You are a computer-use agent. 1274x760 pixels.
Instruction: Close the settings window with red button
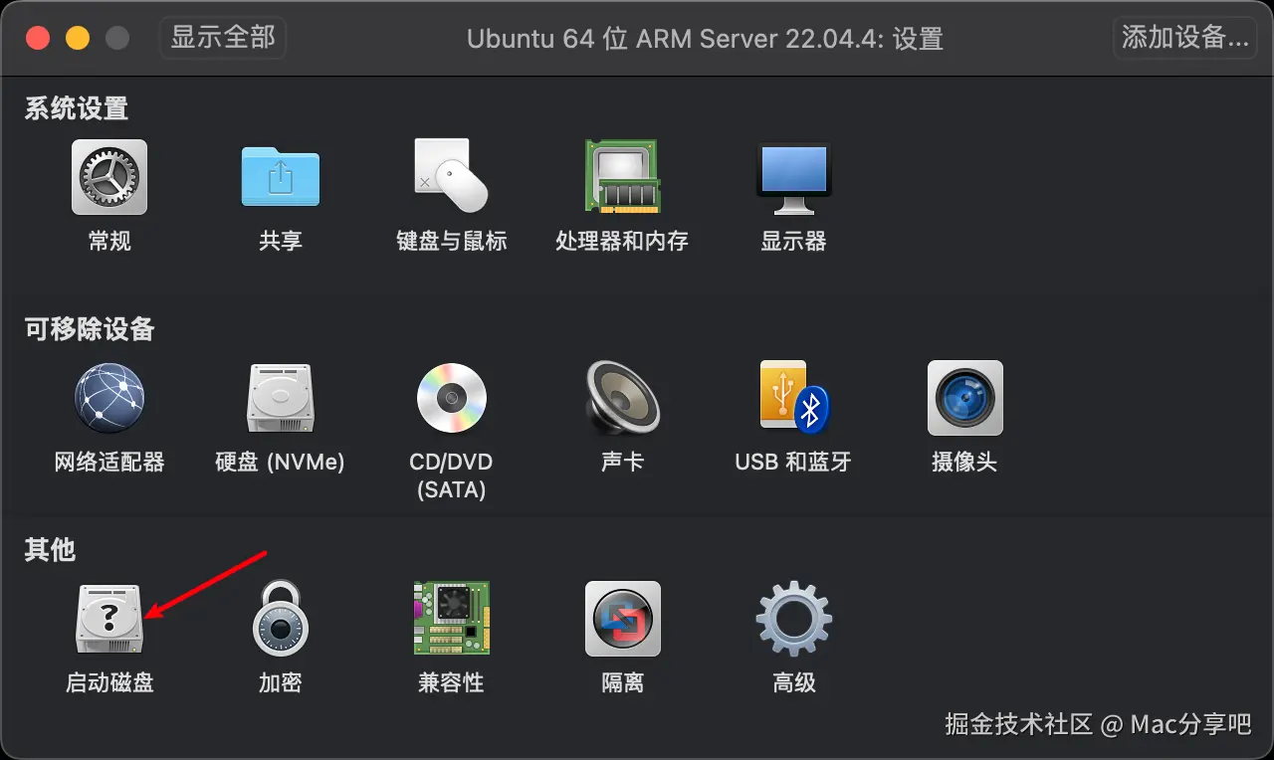pyautogui.click(x=38, y=39)
